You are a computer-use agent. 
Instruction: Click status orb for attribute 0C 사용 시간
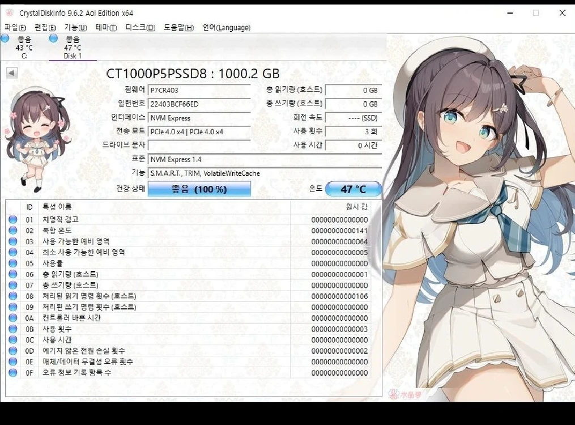tap(13, 340)
